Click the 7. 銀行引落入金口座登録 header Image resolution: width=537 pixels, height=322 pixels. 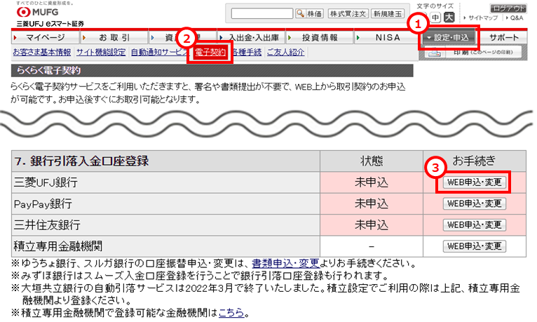coord(81,161)
